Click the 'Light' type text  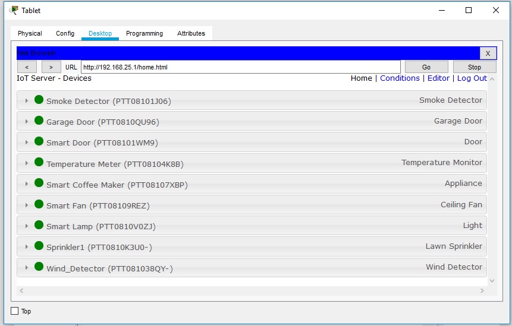pyautogui.click(x=473, y=226)
